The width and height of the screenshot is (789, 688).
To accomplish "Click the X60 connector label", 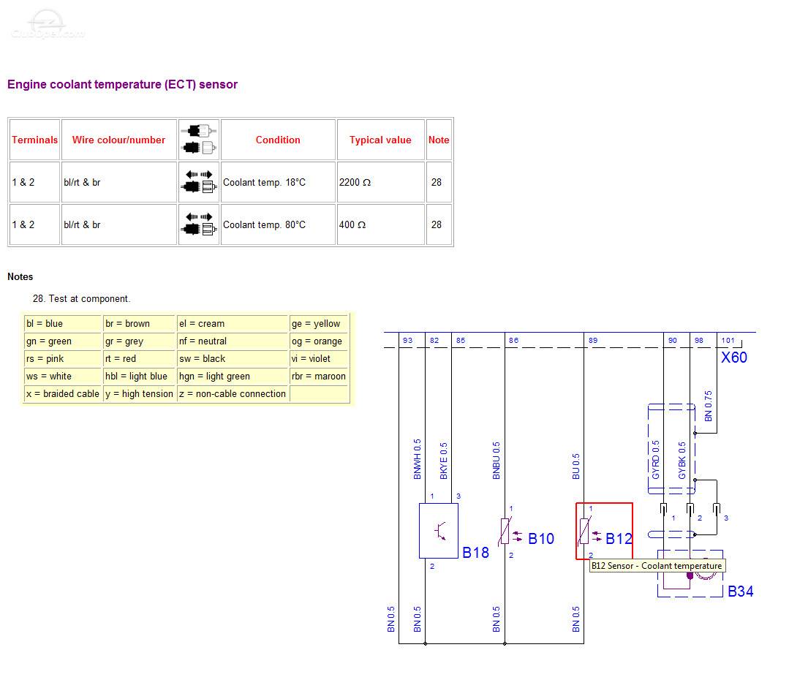I will [734, 358].
